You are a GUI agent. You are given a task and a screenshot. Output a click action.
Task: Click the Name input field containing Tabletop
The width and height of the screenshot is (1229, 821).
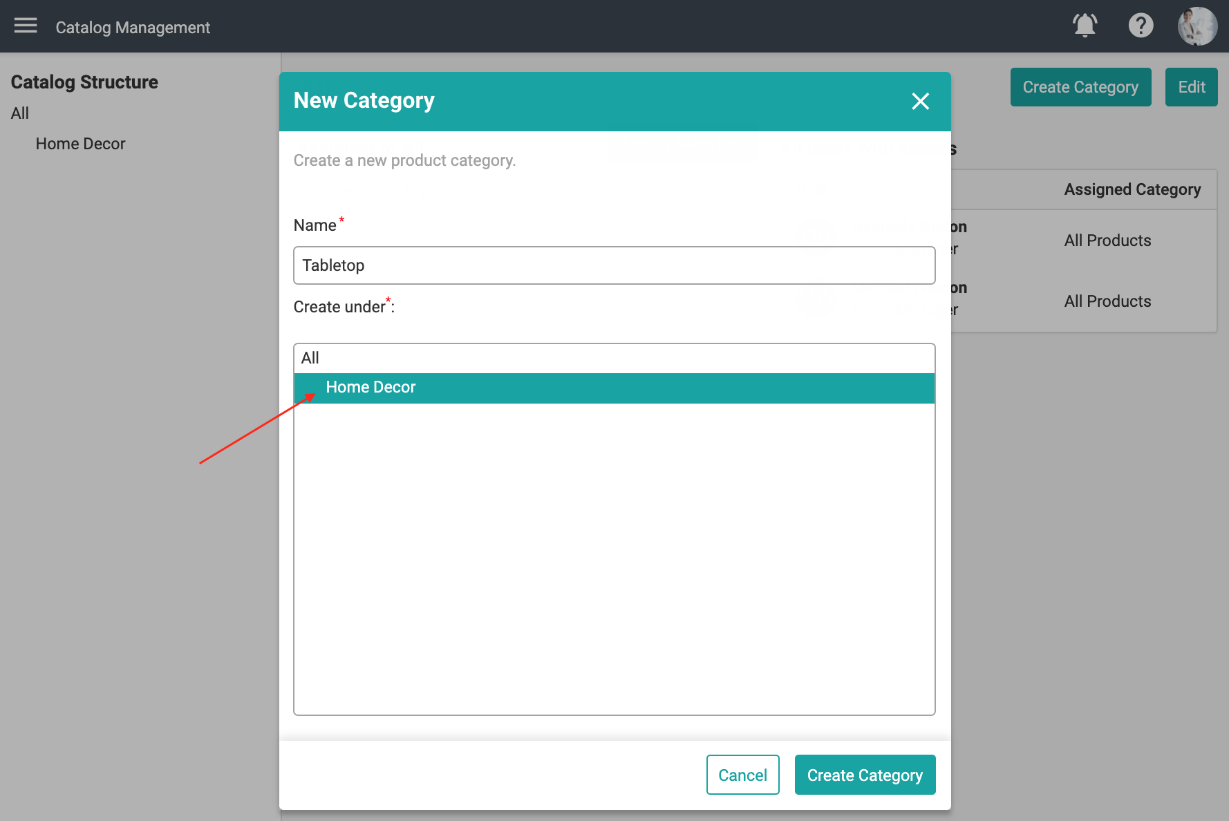(x=614, y=265)
